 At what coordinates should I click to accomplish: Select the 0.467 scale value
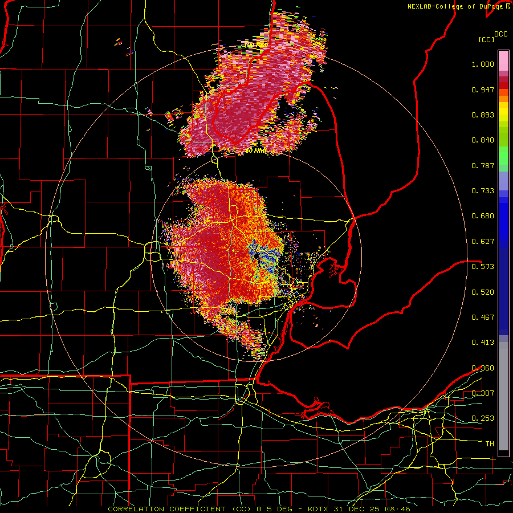pyautogui.click(x=483, y=317)
